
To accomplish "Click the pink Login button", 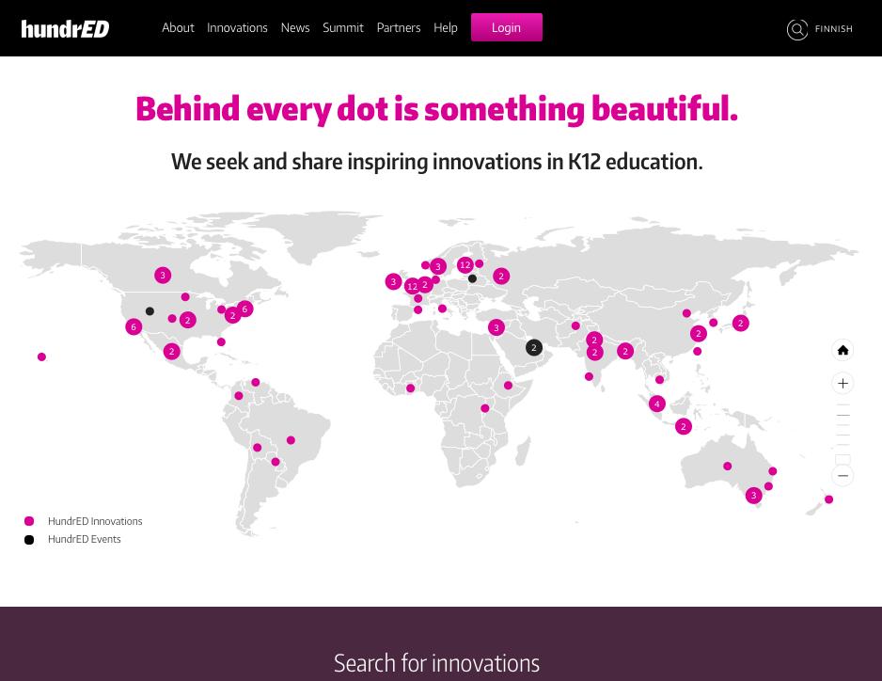I will click(x=506, y=27).
